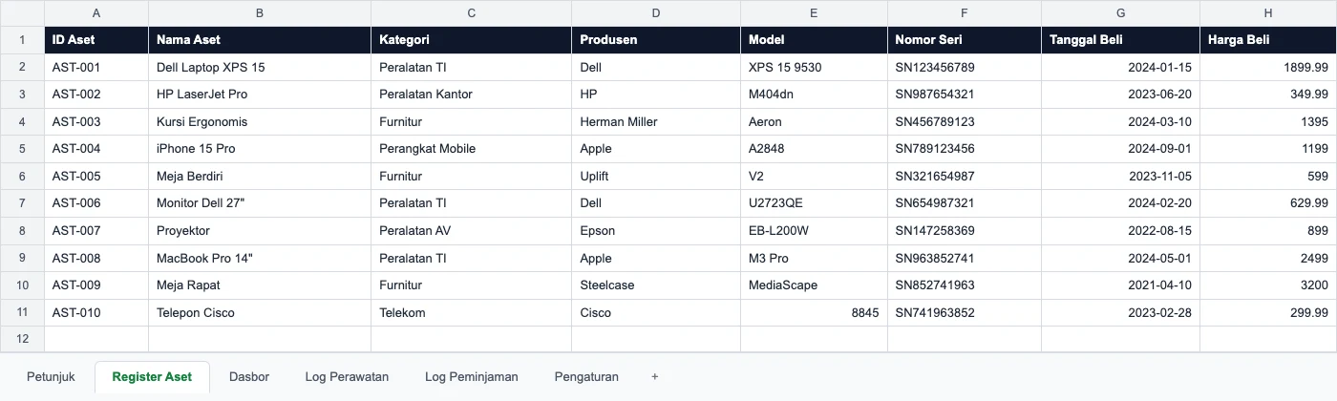The width and height of the screenshot is (1337, 401).
Task: Select cell HP LaserJet Pro
Action: [260, 95]
